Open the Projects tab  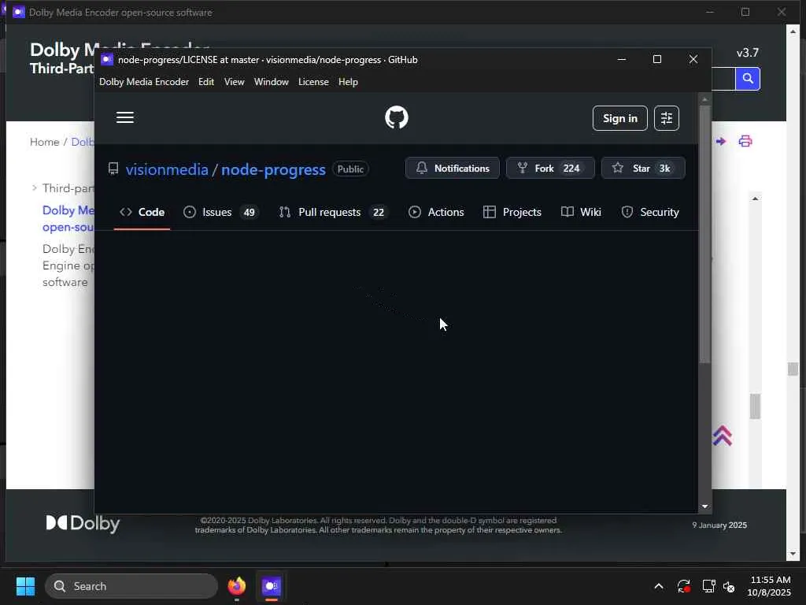pyautogui.click(x=512, y=212)
